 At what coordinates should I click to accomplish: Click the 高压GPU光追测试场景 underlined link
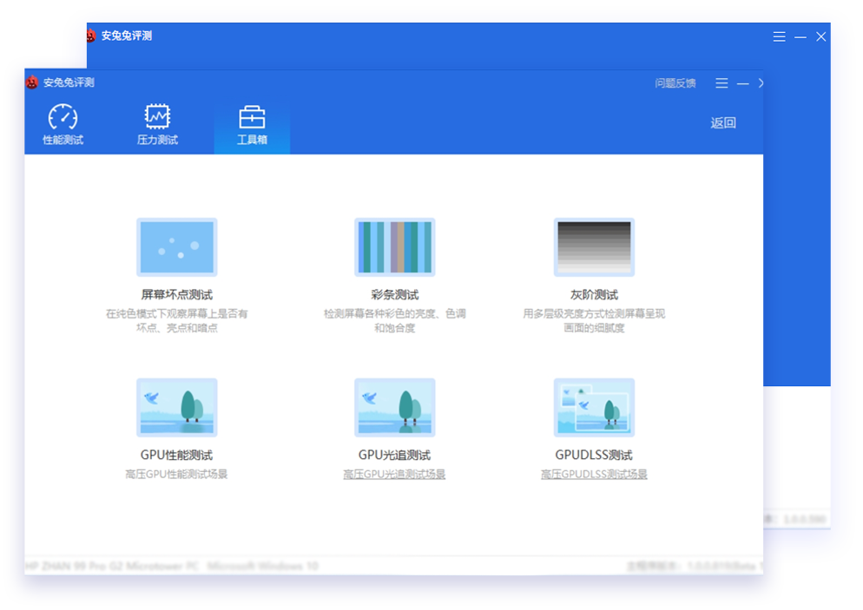coord(394,475)
